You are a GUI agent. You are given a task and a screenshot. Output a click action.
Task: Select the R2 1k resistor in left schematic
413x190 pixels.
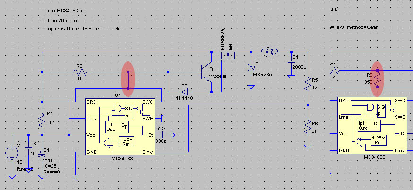80,72
